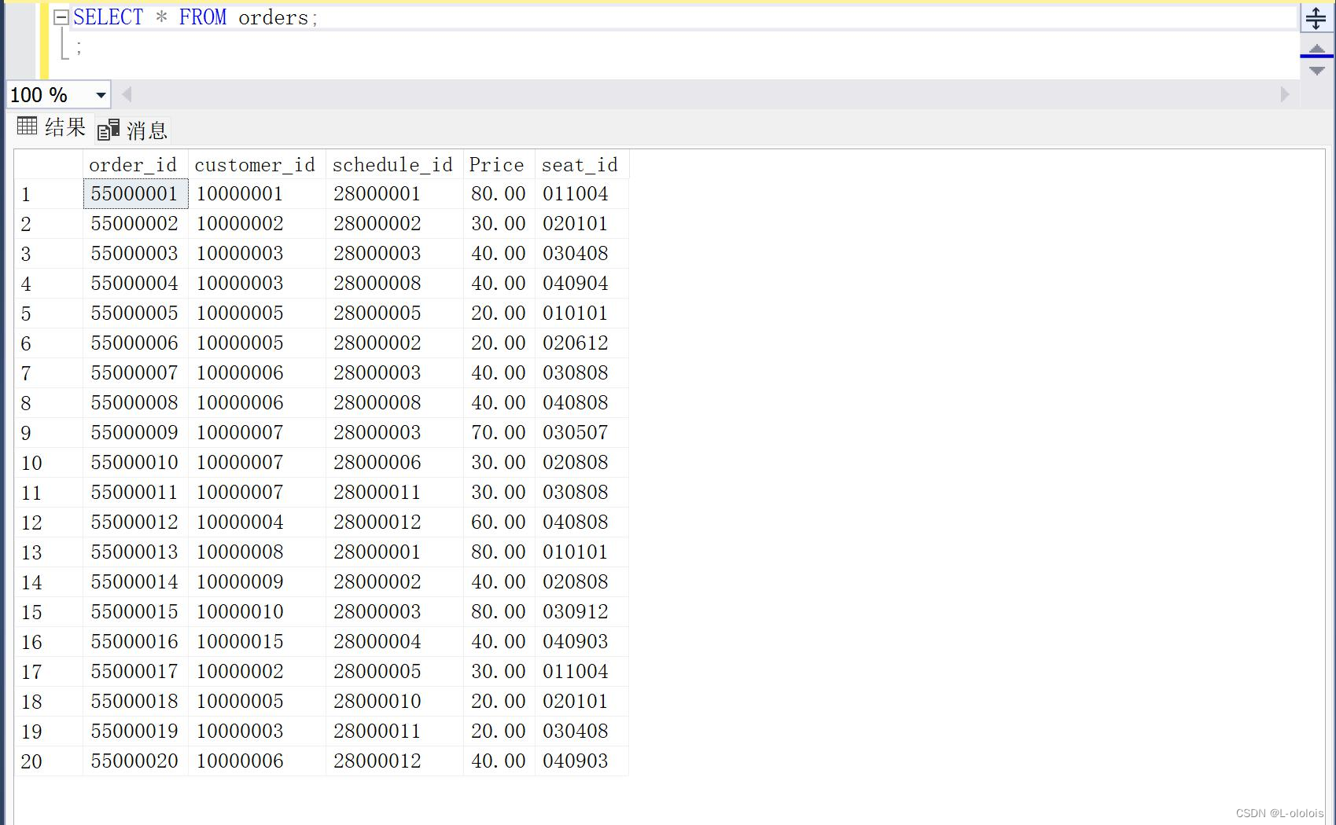Click horizontal scrollbar right arrow
Viewport: 1336px width, 825px height.
click(1285, 95)
